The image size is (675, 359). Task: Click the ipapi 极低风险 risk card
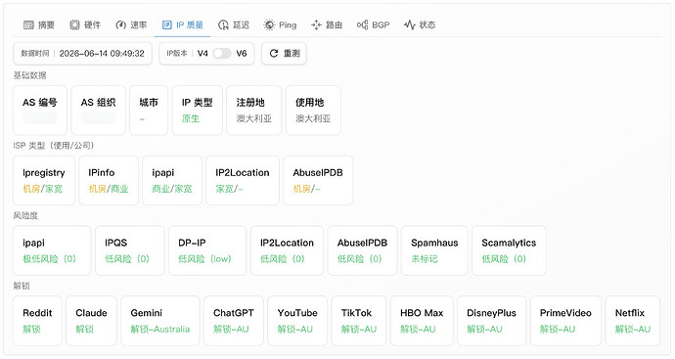52,250
